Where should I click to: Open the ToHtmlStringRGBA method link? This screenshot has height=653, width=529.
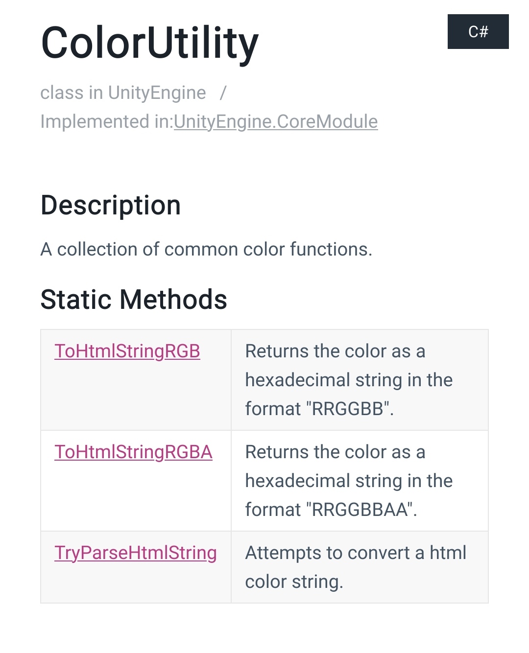point(133,452)
